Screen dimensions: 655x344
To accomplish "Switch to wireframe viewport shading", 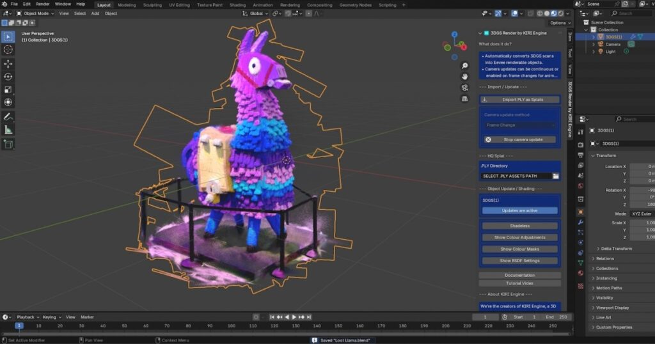I will 540,13.
